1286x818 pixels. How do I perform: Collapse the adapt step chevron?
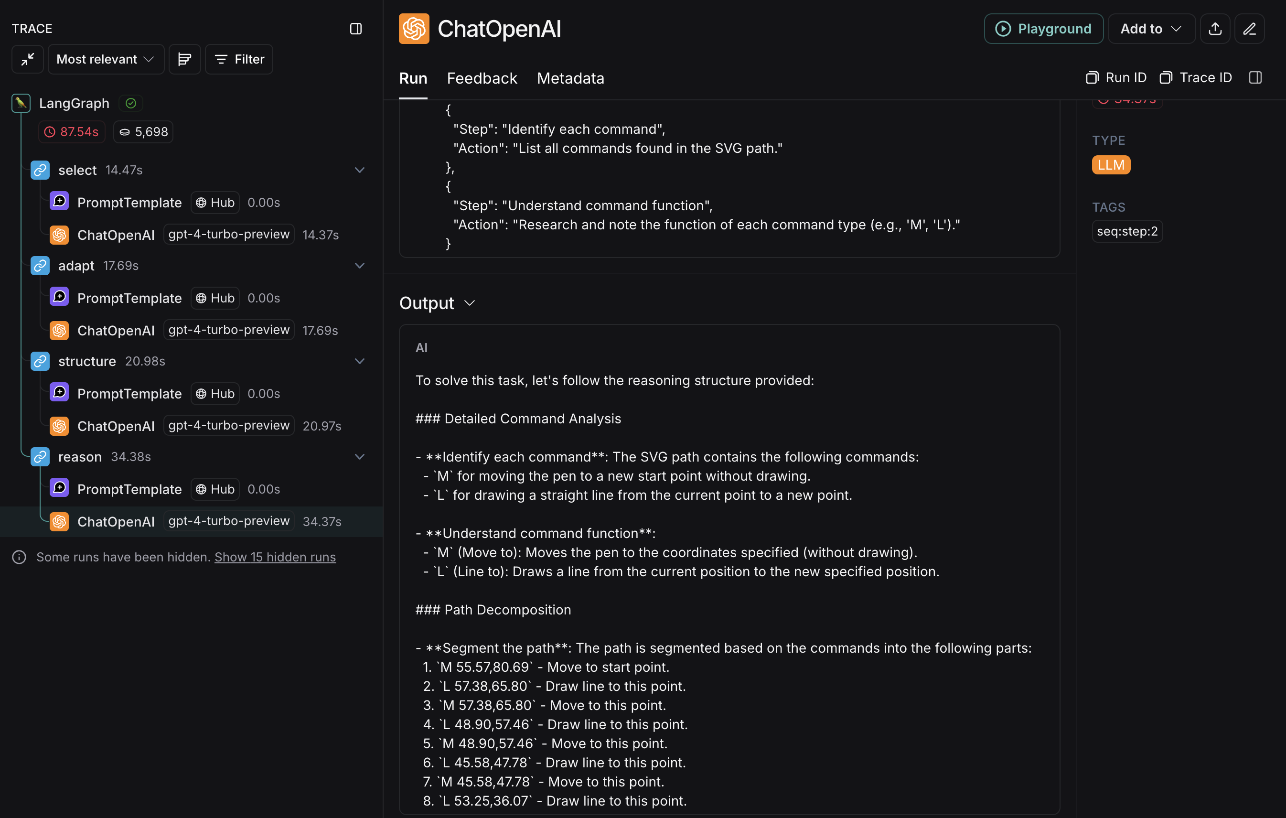coord(360,266)
